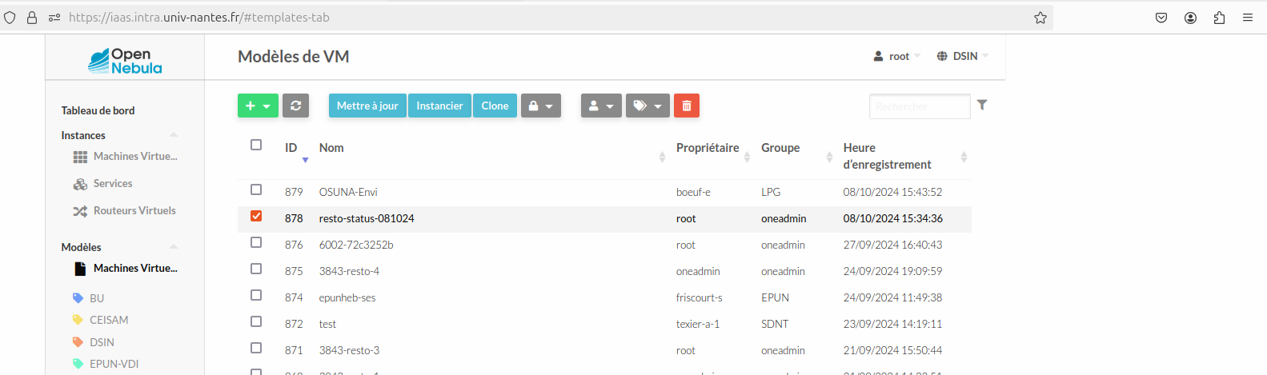This screenshot has width=1267, height=375.
Task: Open the green plus create dropdown
Action: 258,106
